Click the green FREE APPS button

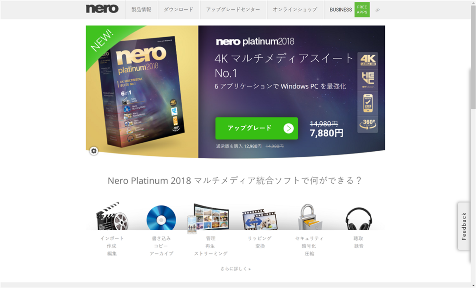click(x=362, y=10)
